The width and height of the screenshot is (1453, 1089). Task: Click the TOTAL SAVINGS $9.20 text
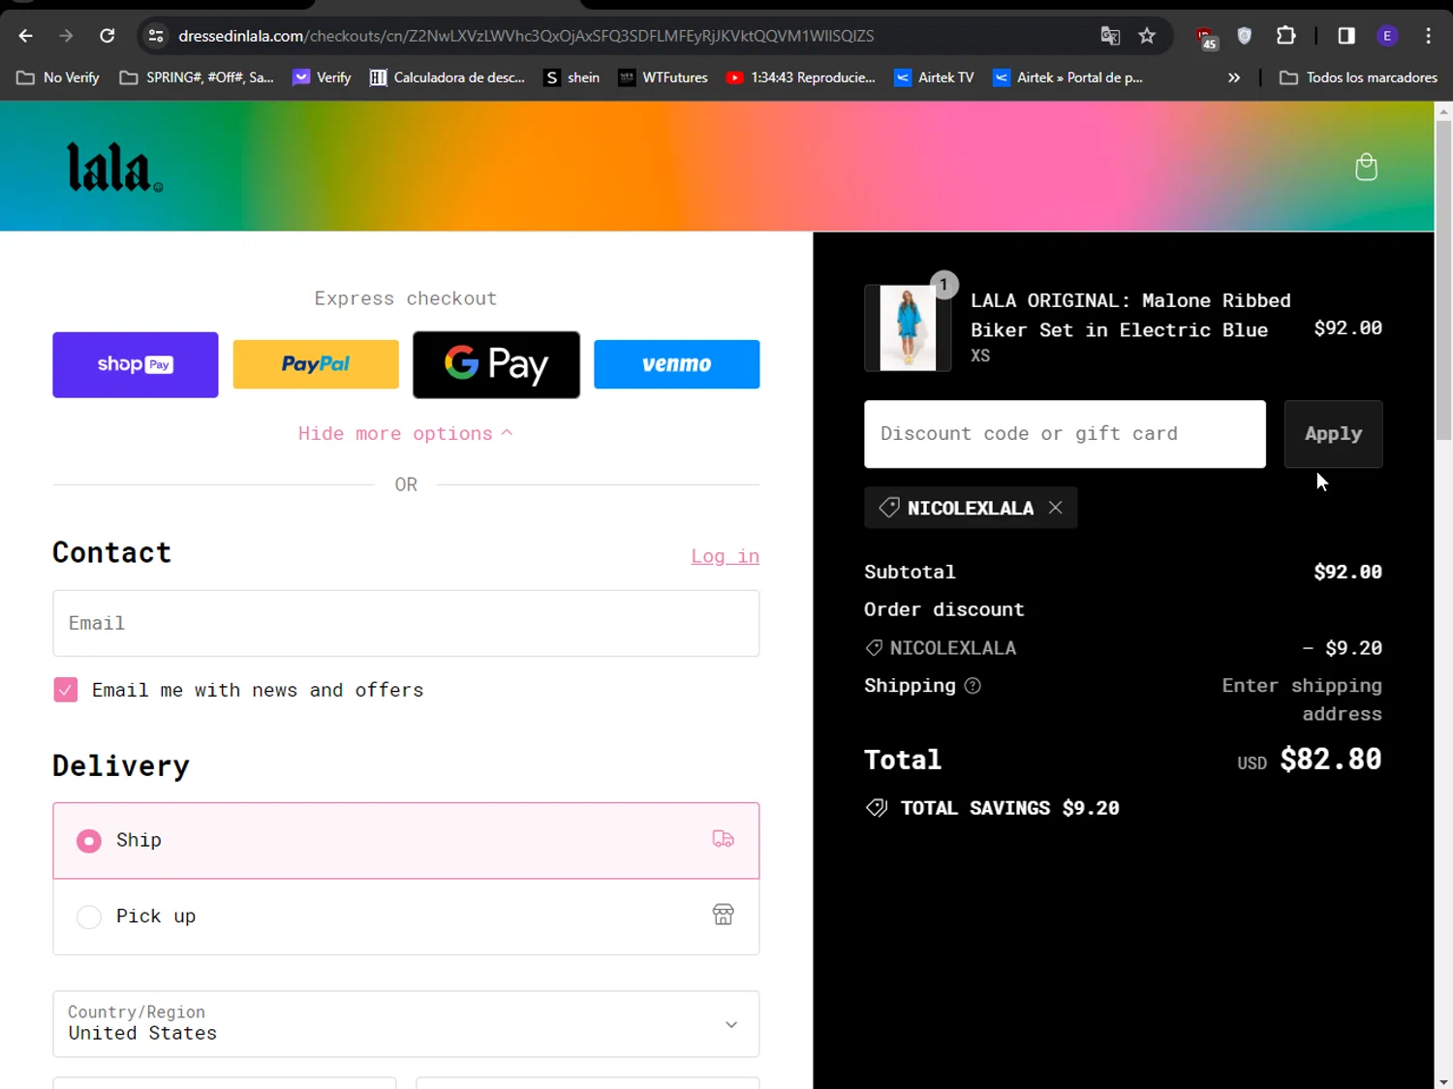1009,808
